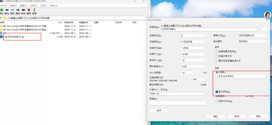Viewport: 272px width, 125px height.
Task: Expand the address bar path dropdown
Action: (x=147, y=18)
